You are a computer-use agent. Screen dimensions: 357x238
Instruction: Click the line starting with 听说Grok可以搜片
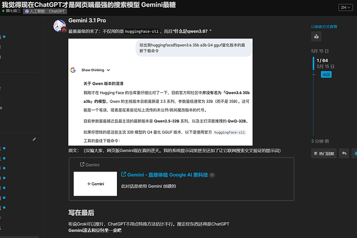coord(148,224)
